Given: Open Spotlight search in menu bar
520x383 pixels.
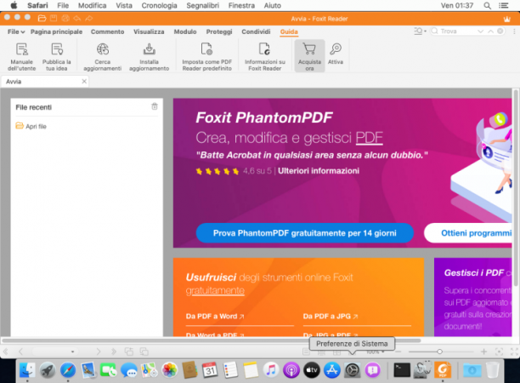Looking at the screenshot, I should point(487,6).
